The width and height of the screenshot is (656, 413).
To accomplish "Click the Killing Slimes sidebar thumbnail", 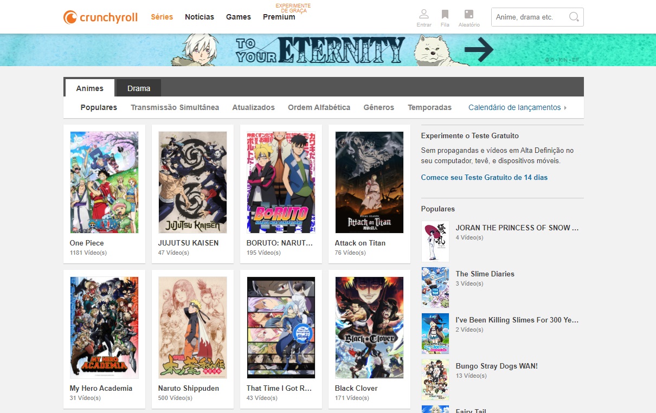I will click(x=435, y=333).
